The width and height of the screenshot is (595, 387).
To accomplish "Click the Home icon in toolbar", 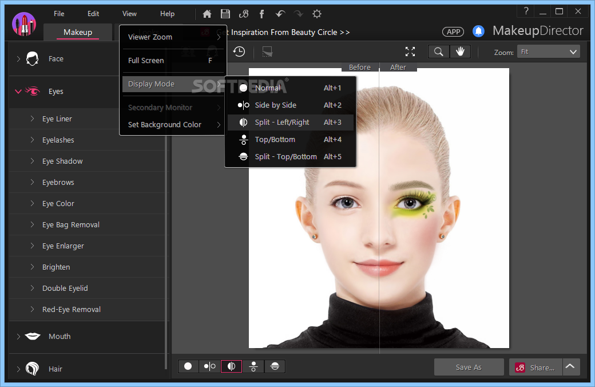I will point(207,14).
